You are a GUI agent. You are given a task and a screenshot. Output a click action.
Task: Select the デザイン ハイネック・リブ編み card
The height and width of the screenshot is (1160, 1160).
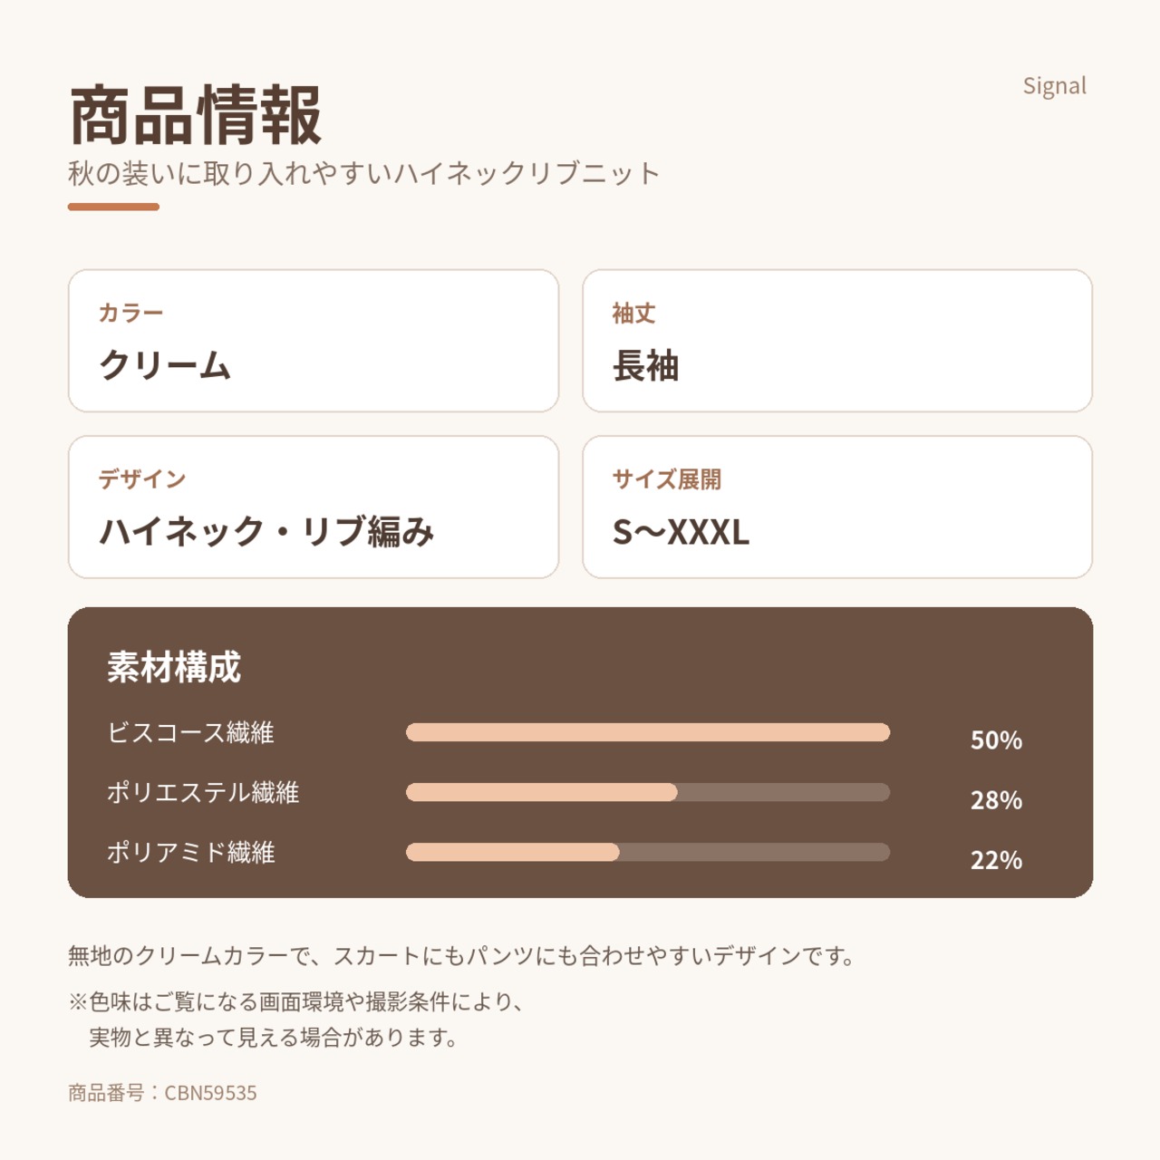314,507
